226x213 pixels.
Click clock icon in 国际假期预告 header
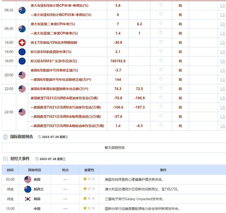point(39,137)
